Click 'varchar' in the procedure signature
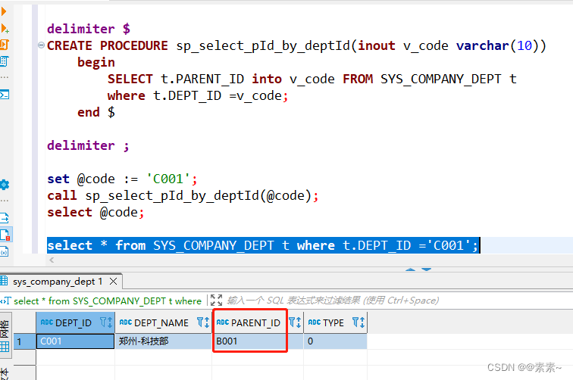573x380 pixels. click(x=482, y=45)
